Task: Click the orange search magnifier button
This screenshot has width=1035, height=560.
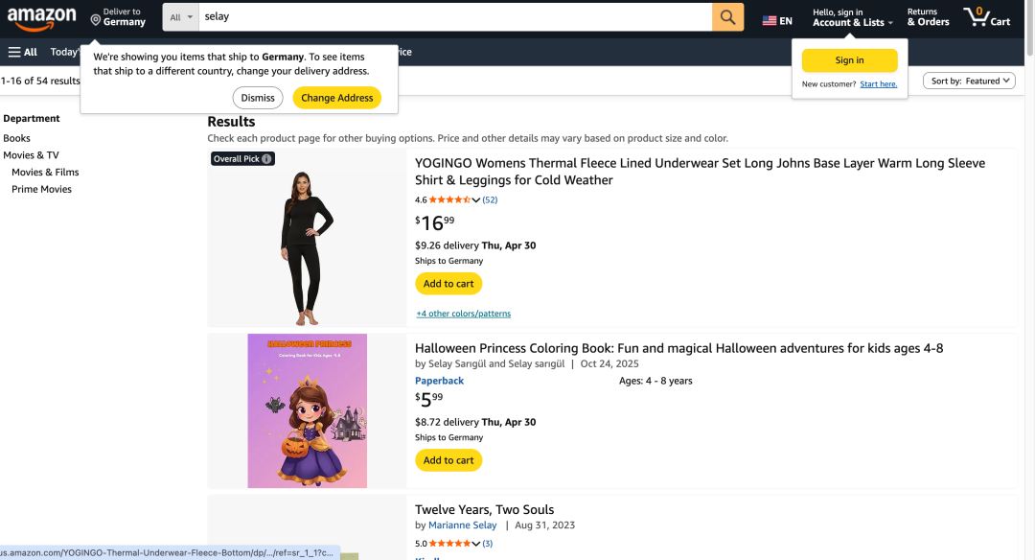Action: [x=727, y=17]
